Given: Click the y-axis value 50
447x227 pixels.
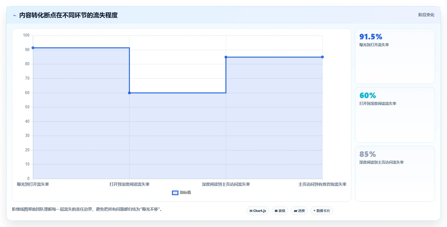Looking at the screenshot, I should click(27, 107).
